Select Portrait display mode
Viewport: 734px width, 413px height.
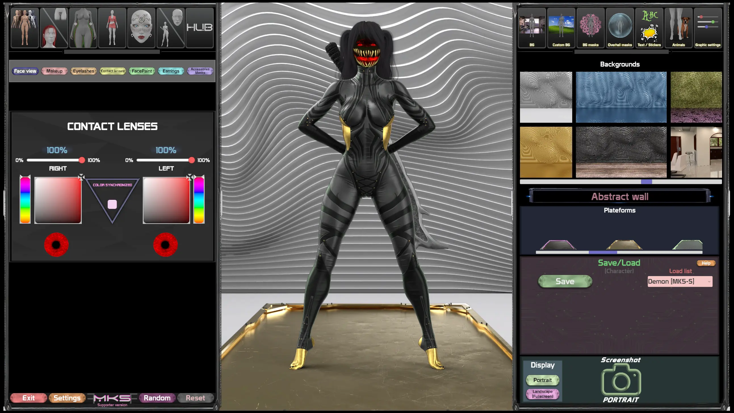coord(542,380)
